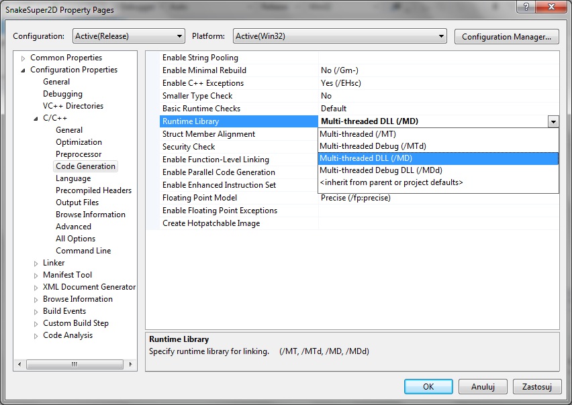Select the Enable Minimal Rebuild property
Image resolution: width=572 pixels, height=405 pixels.
pos(239,70)
